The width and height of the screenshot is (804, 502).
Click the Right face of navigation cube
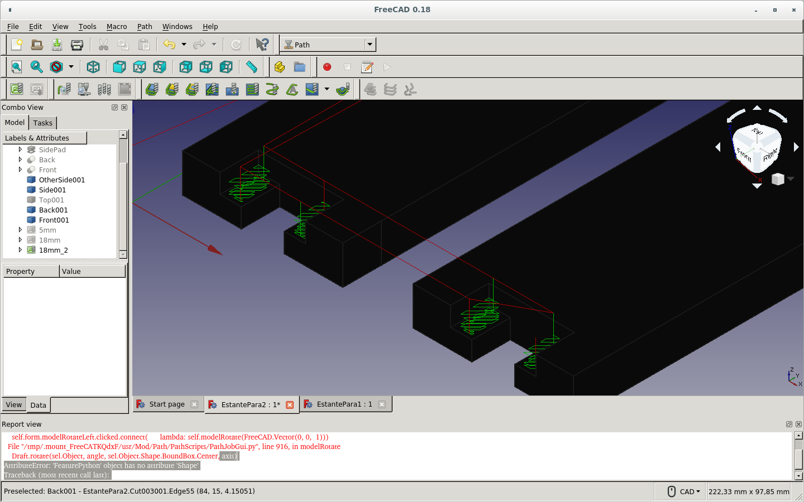[x=770, y=155]
